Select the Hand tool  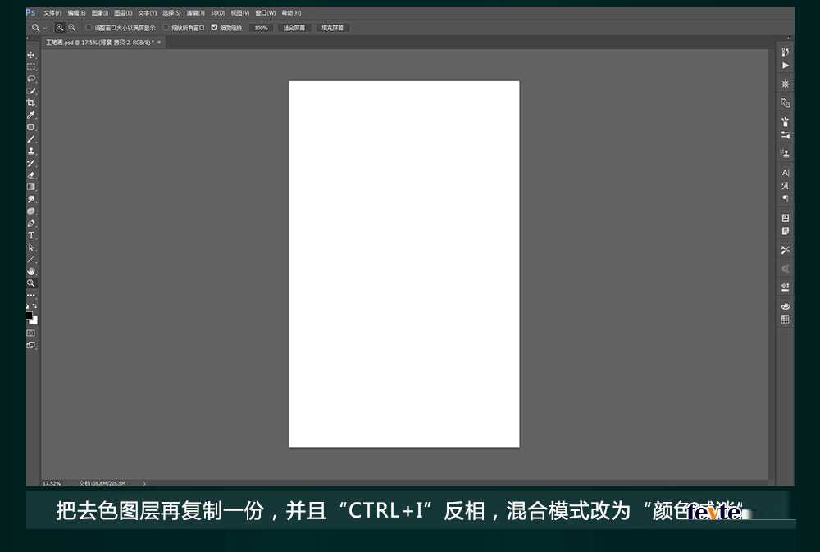tap(31, 270)
